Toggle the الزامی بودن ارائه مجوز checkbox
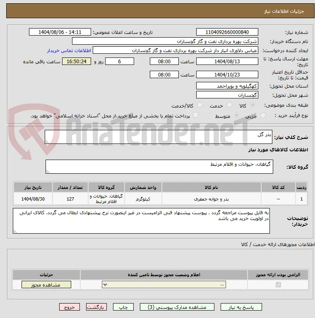 278,285
